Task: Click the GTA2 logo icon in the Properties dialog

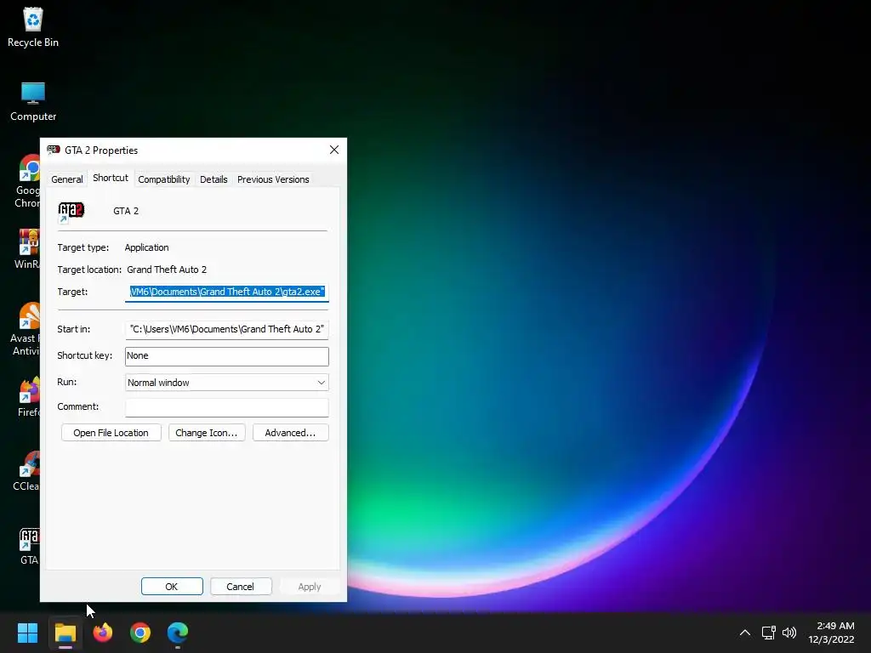Action: pos(71,212)
